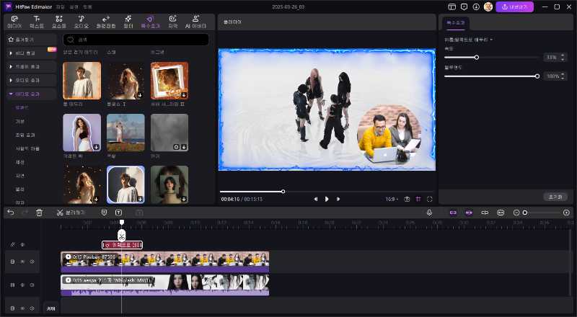Click the purple Export (내보내기) button

514,7
